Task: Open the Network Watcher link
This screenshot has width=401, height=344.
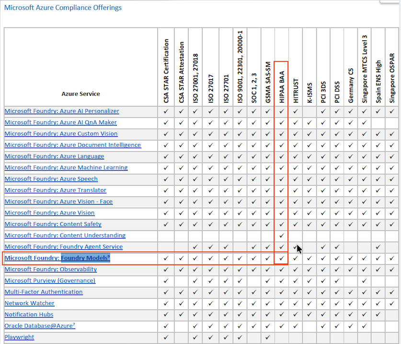Action: point(29,303)
